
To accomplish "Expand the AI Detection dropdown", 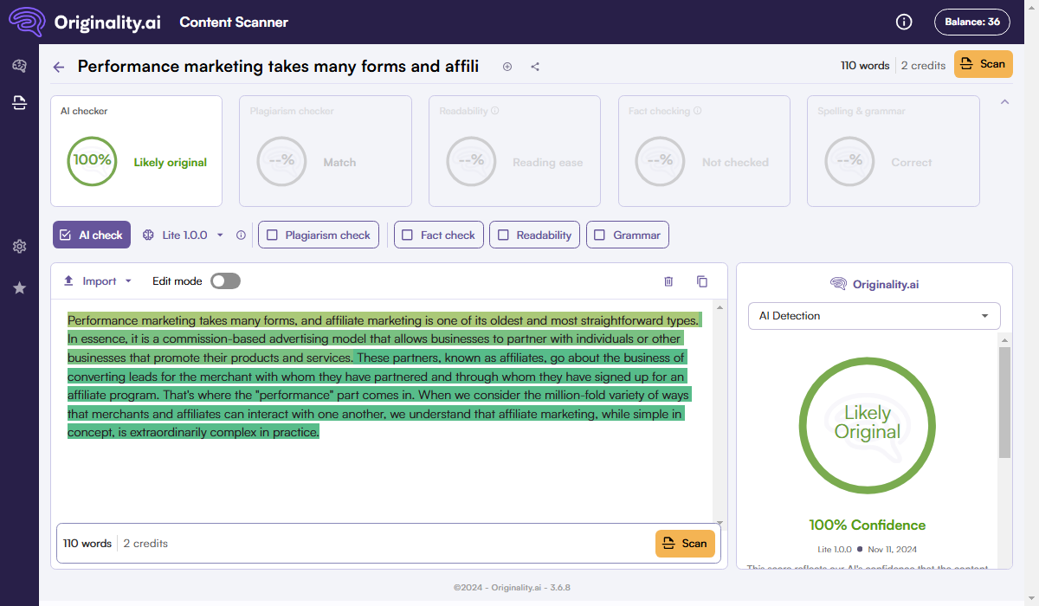I will (874, 316).
